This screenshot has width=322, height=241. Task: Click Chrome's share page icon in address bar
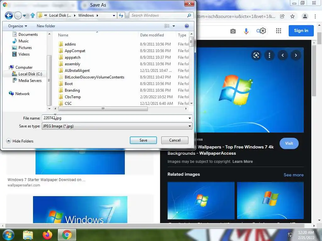pos(282,16)
